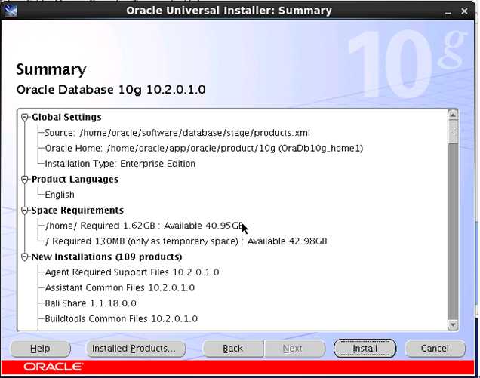Viewport: 480px width, 378px height.
Task: Click the scrollbar down arrow
Action: (x=453, y=324)
